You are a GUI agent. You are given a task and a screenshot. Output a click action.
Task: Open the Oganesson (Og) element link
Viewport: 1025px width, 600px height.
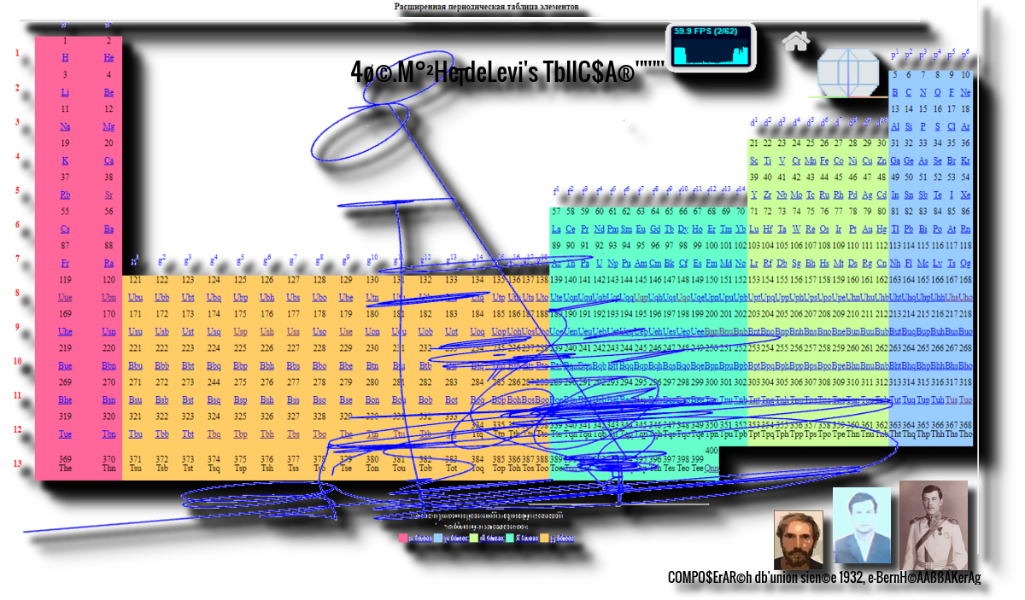965,263
